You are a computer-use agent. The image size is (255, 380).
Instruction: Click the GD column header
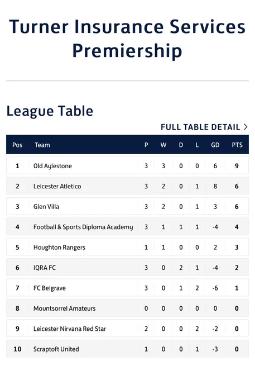(x=215, y=145)
